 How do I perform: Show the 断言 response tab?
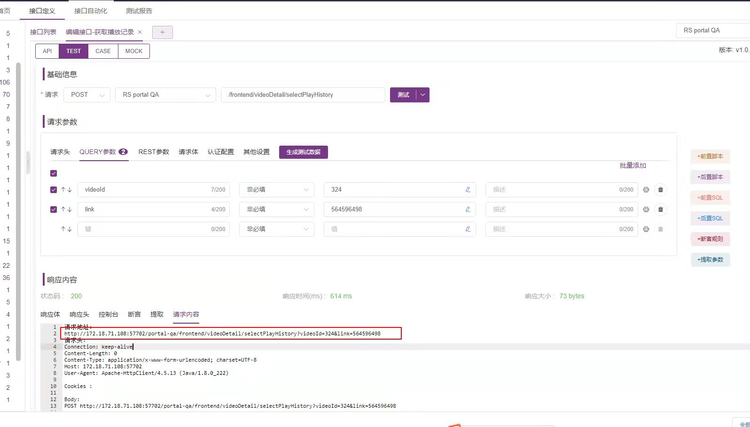[134, 315]
